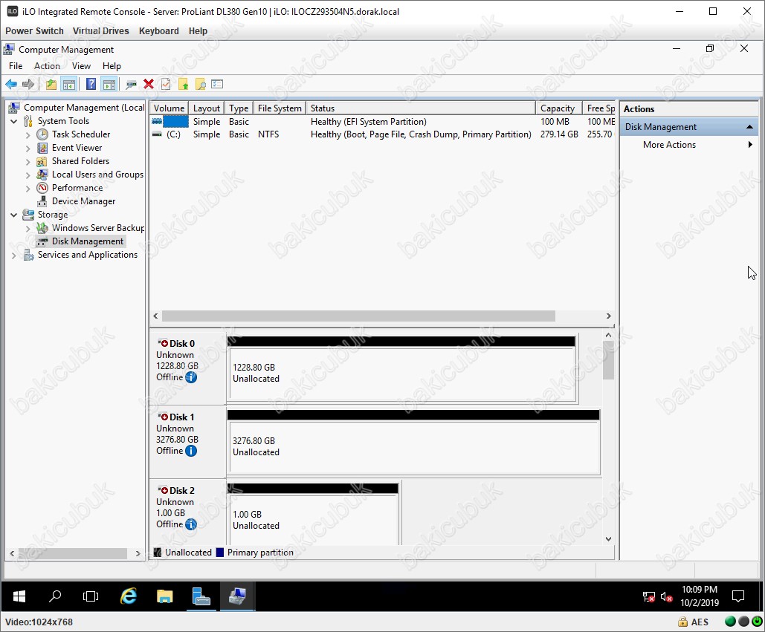The height and width of the screenshot is (632, 765).
Task: Sort by the Status column header
Action: point(421,108)
